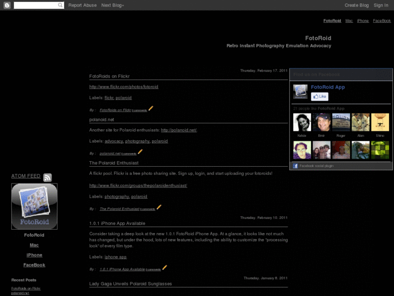Open the flickr.com/photos/fotoroid URL
This screenshot has height=296, width=394.
coord(124,87)
